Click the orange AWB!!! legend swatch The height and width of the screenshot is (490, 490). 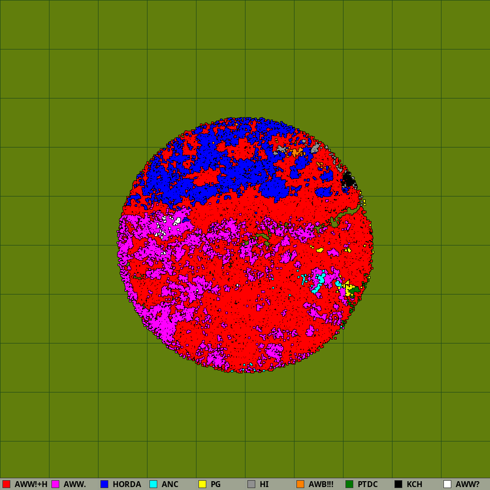(300, 484)
